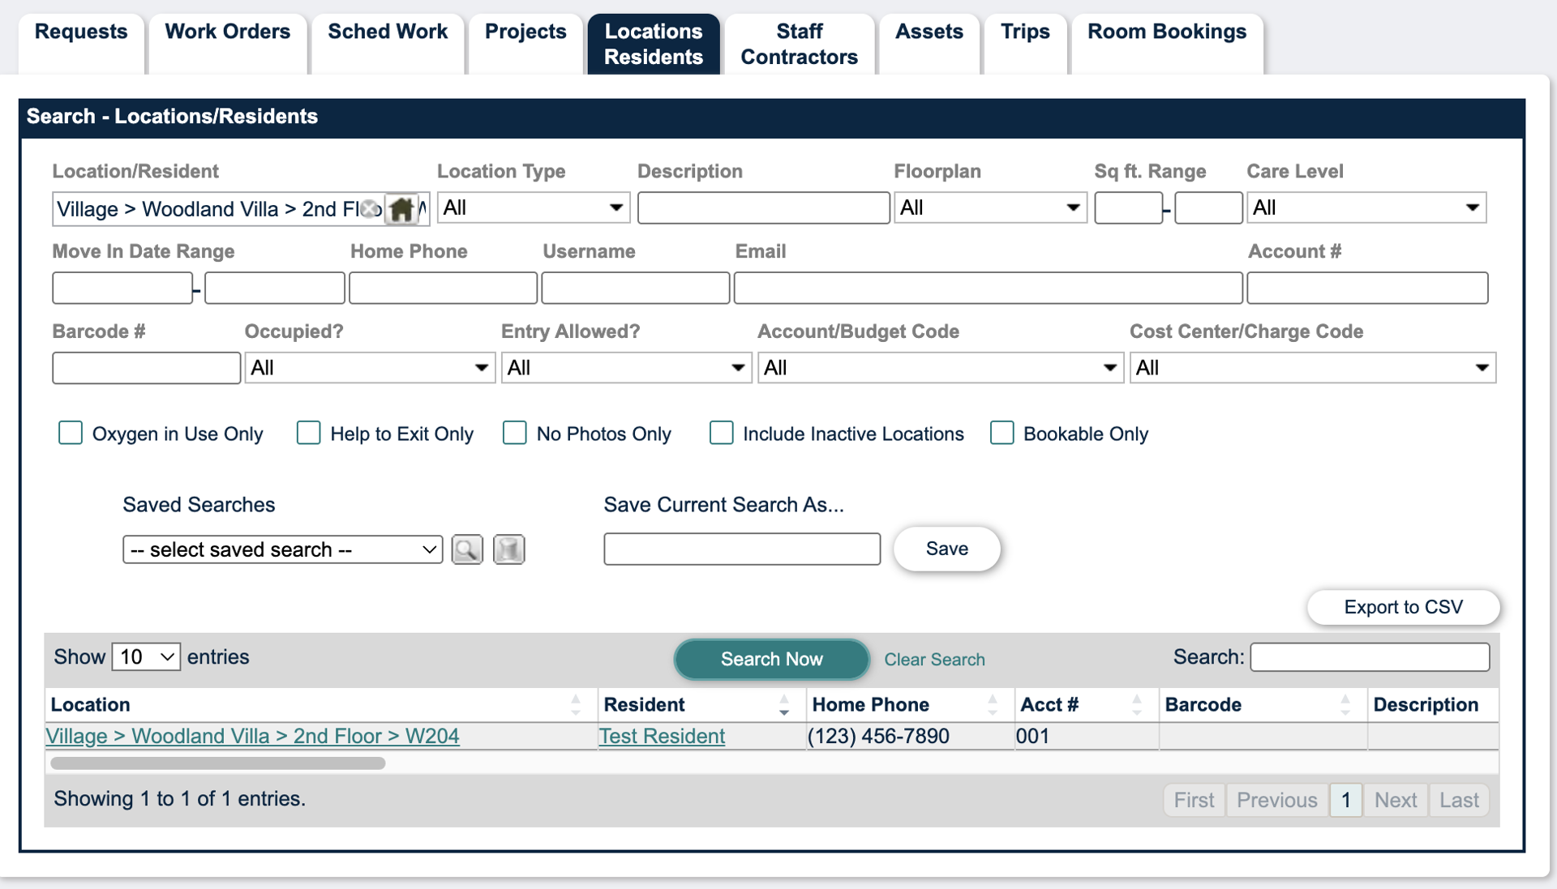Click the Email input field
1557x889 pixels.
[988, 288]
